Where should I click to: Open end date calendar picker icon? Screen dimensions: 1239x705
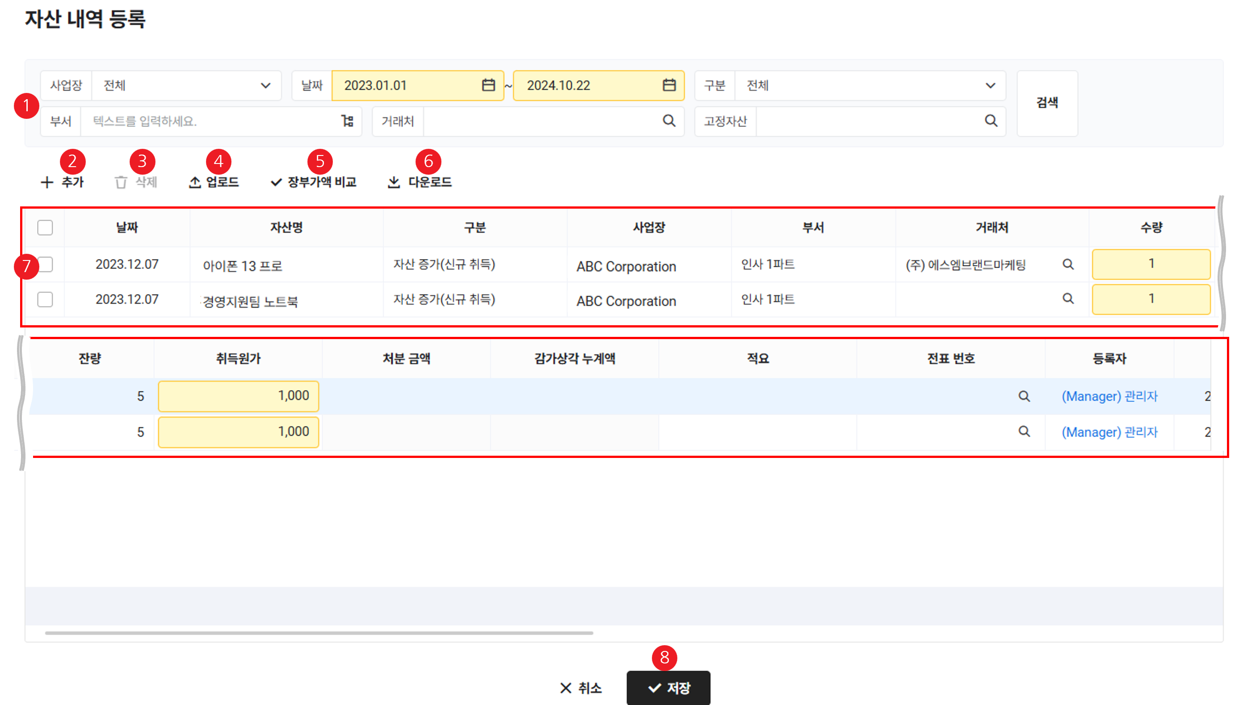668,85
